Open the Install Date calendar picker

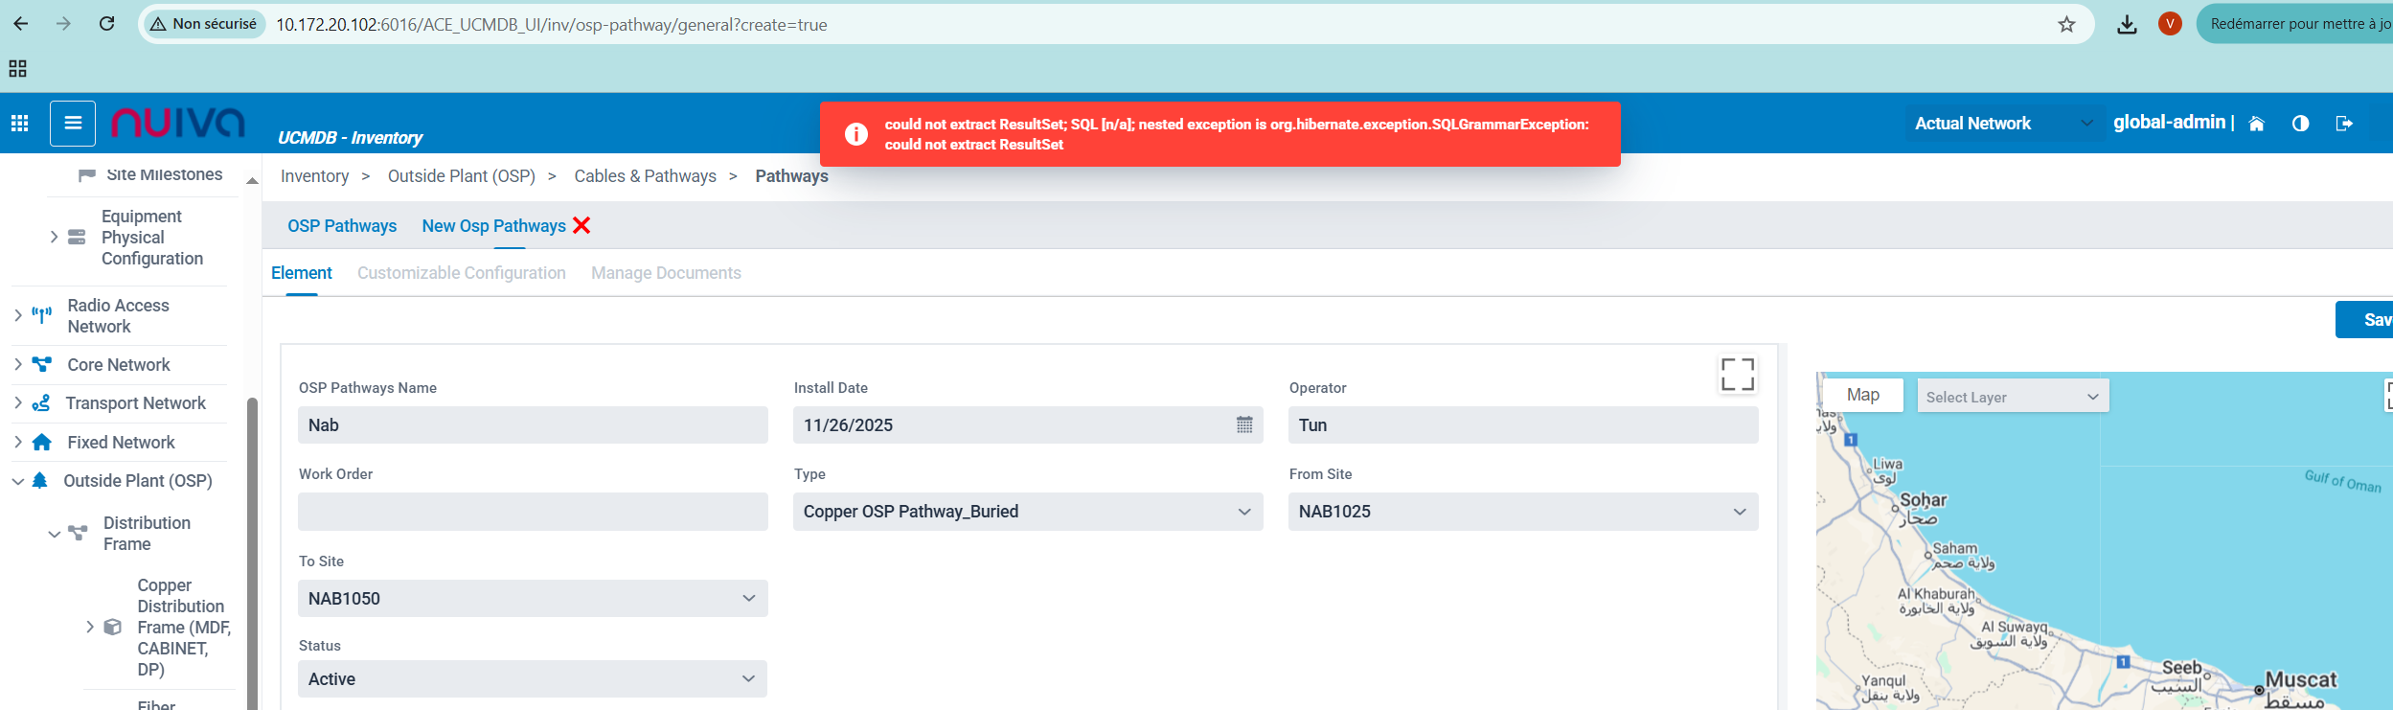tap(1243, 425)
